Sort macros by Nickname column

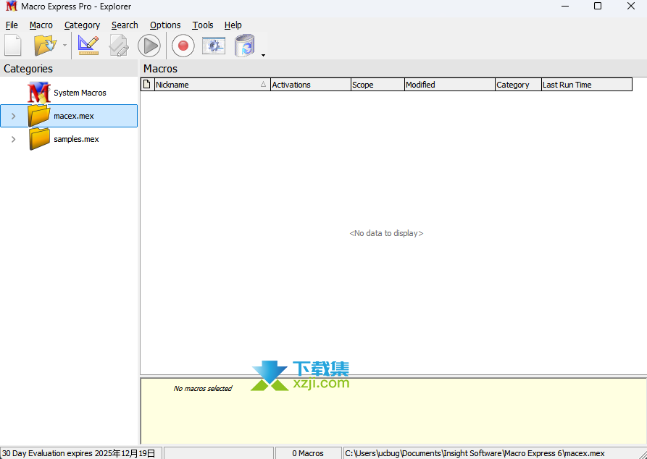tap(206, 85)
